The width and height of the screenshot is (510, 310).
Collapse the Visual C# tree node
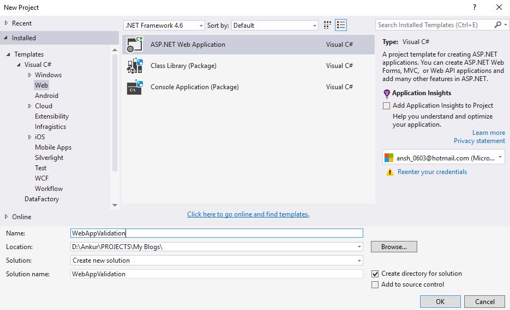coord(19,65)
